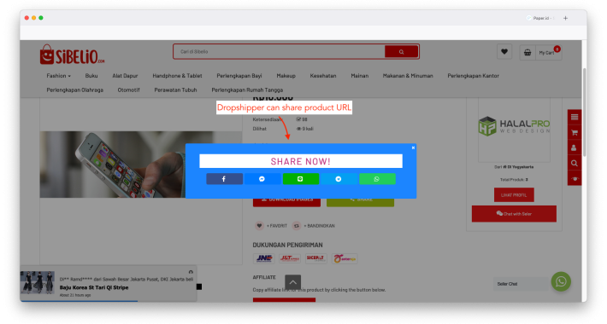
Task: Open Perlengkapan Olahraga category
Action: pos(74,90)
